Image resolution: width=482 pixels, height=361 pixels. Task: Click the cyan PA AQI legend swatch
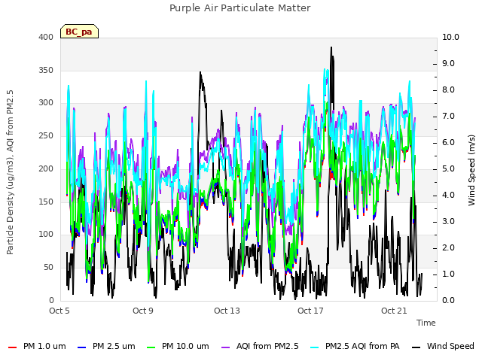pos(315,347)
